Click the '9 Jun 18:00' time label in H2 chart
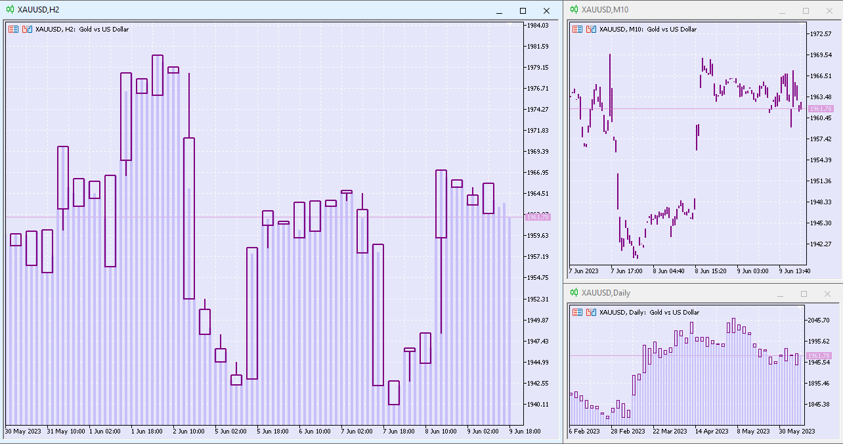 coord(524,432)
